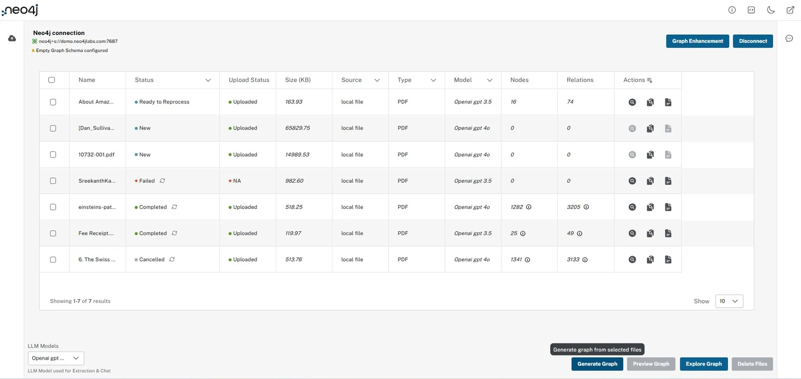Click the Generate Graph button
Screen dimensions: 801x379
(x=597, y=364)
